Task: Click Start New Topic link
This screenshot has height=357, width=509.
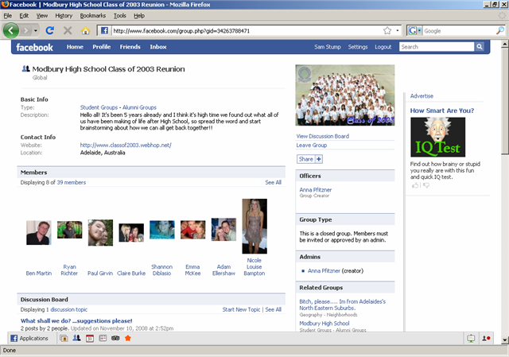Action: 241,309
